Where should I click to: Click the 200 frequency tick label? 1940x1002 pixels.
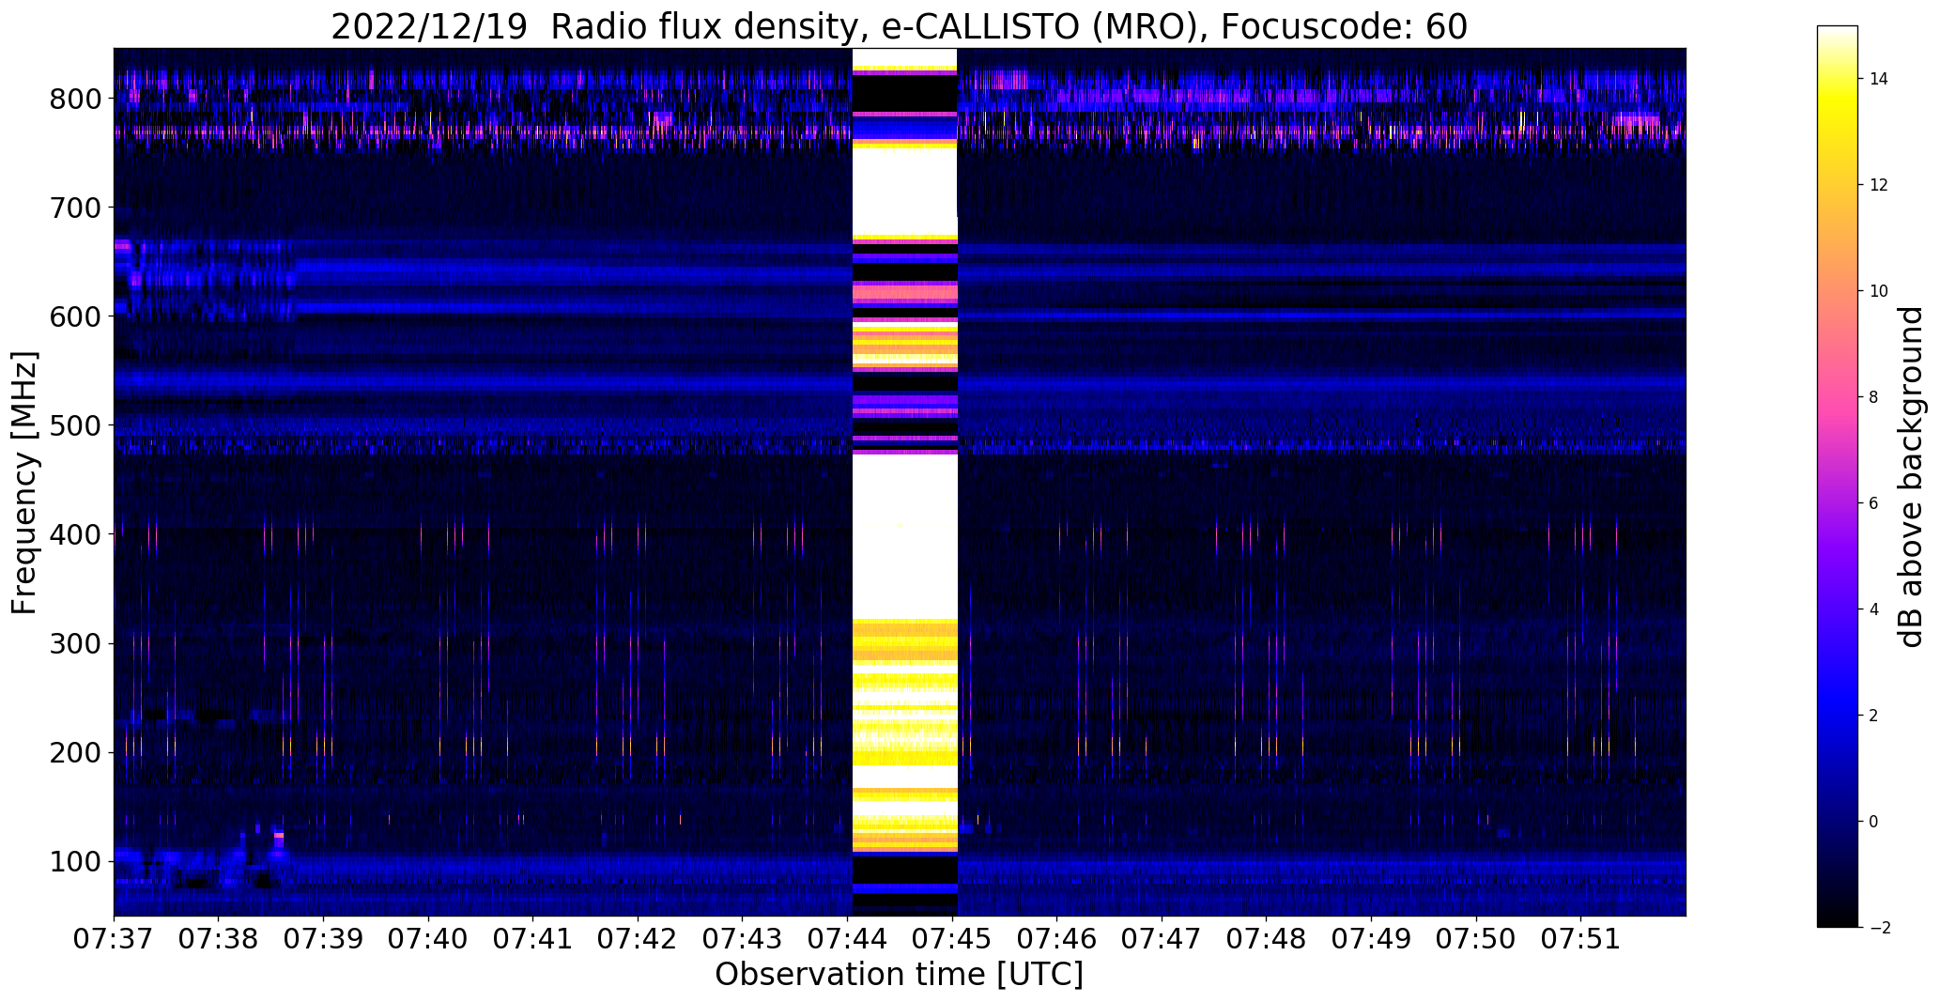(x=76, y=752)
